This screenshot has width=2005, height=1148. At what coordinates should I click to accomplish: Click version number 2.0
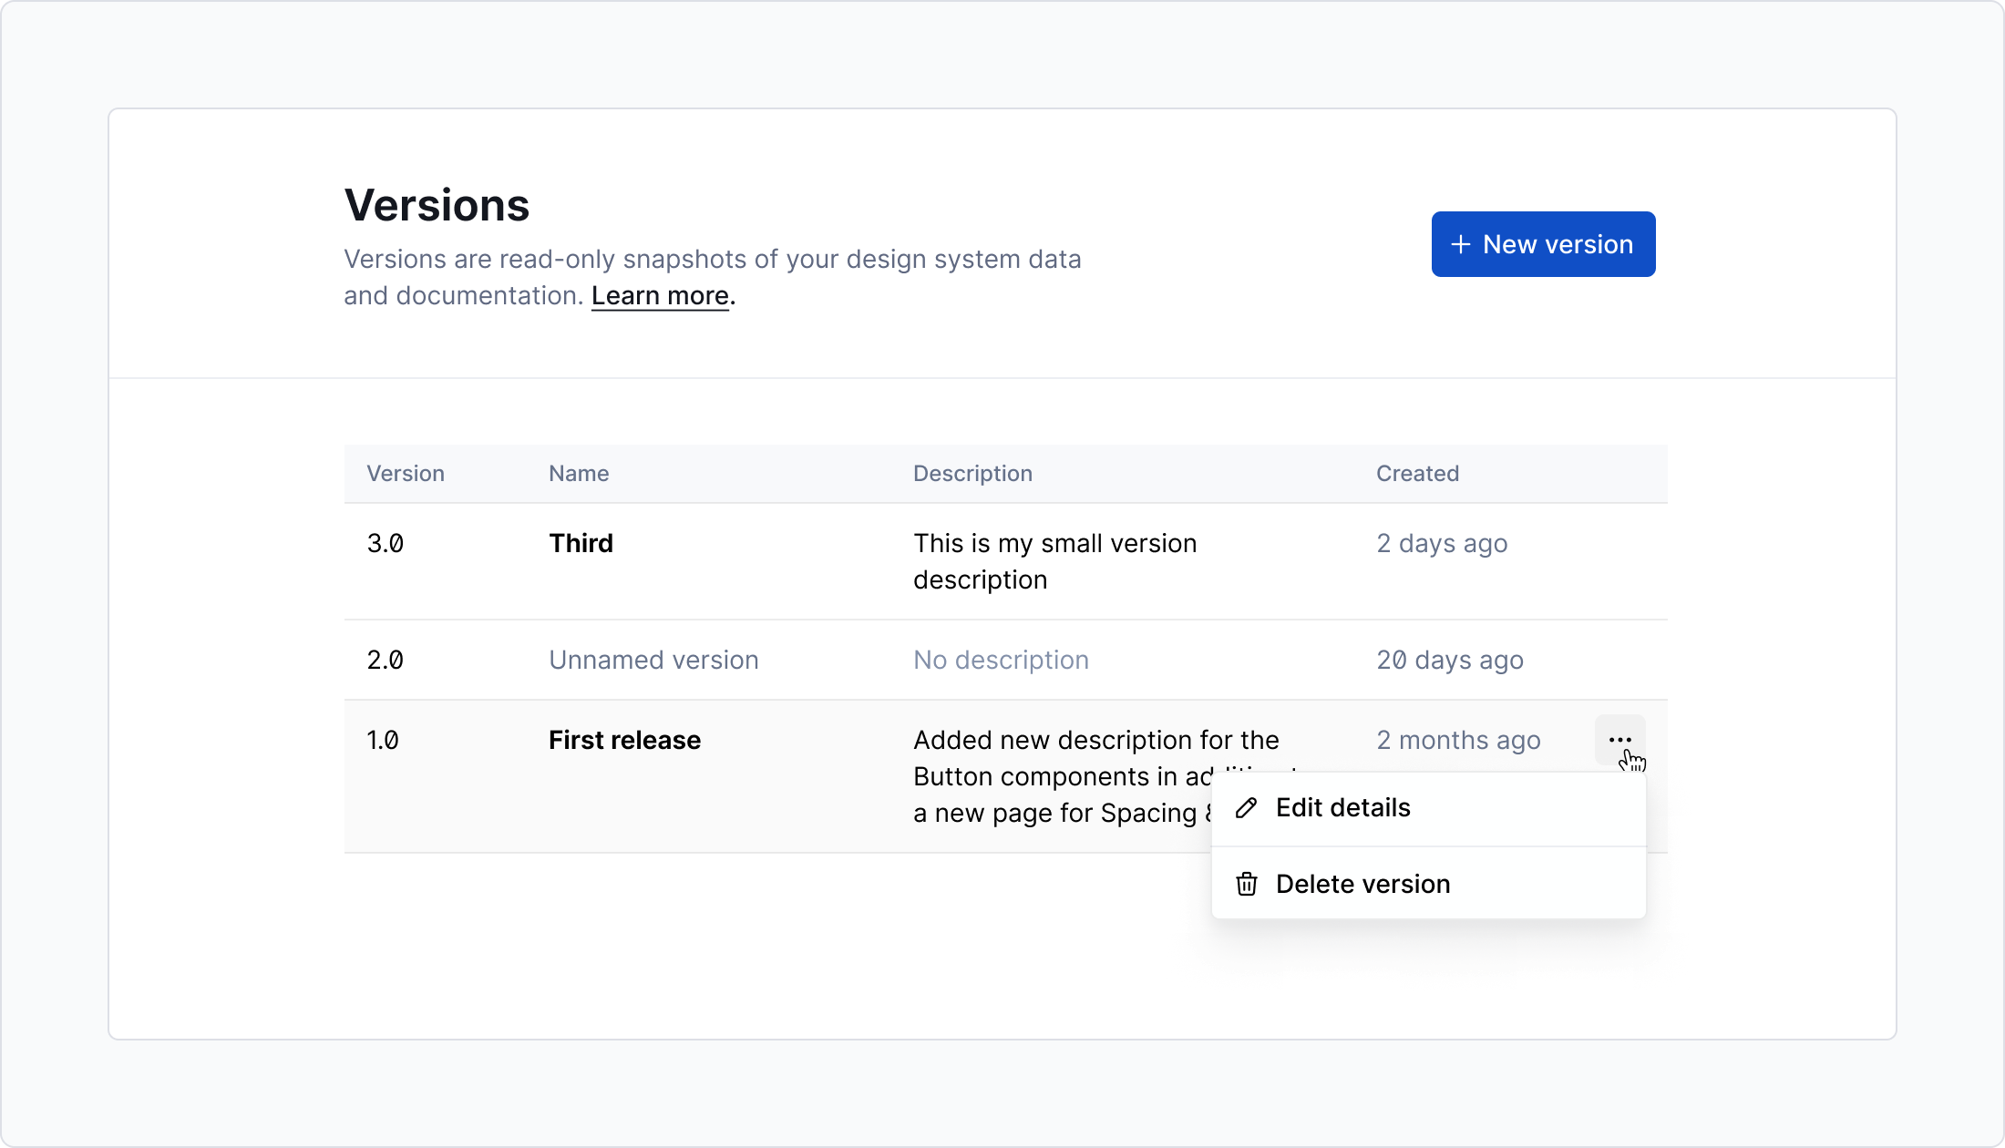point(386,660)
